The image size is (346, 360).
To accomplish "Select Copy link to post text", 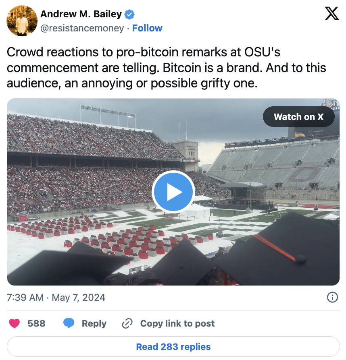I will [177, 323].
